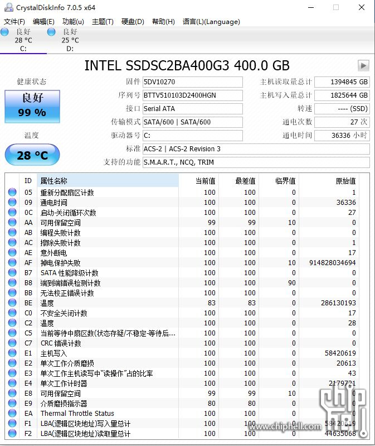Screen dimensions: 375x446
Task: Click the 最差值 column header
Action: pyautogui.click(x=238, y=181)
